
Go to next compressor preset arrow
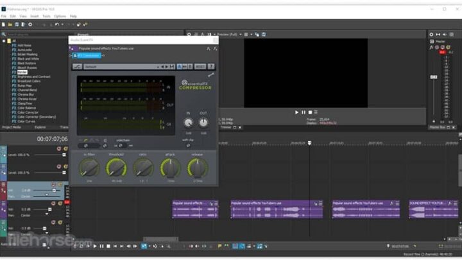tap(166, 67)
